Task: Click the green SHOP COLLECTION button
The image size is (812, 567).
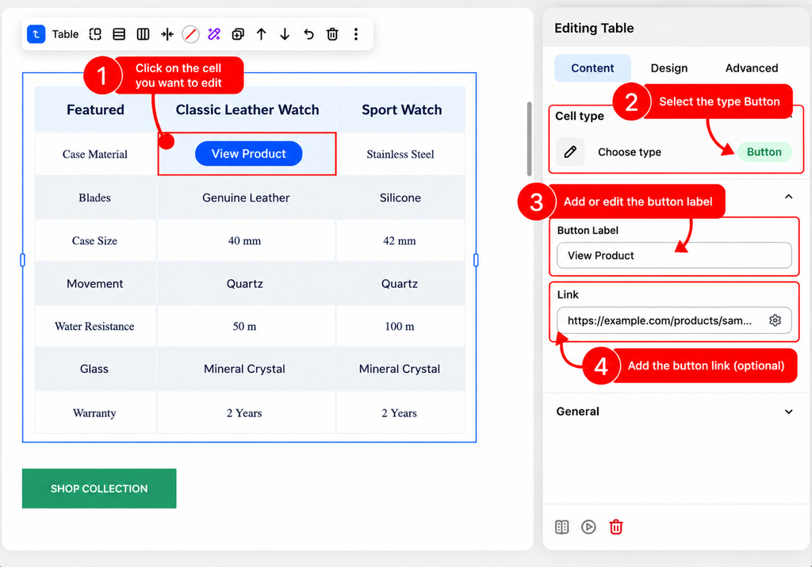Action: click(99, 488)
